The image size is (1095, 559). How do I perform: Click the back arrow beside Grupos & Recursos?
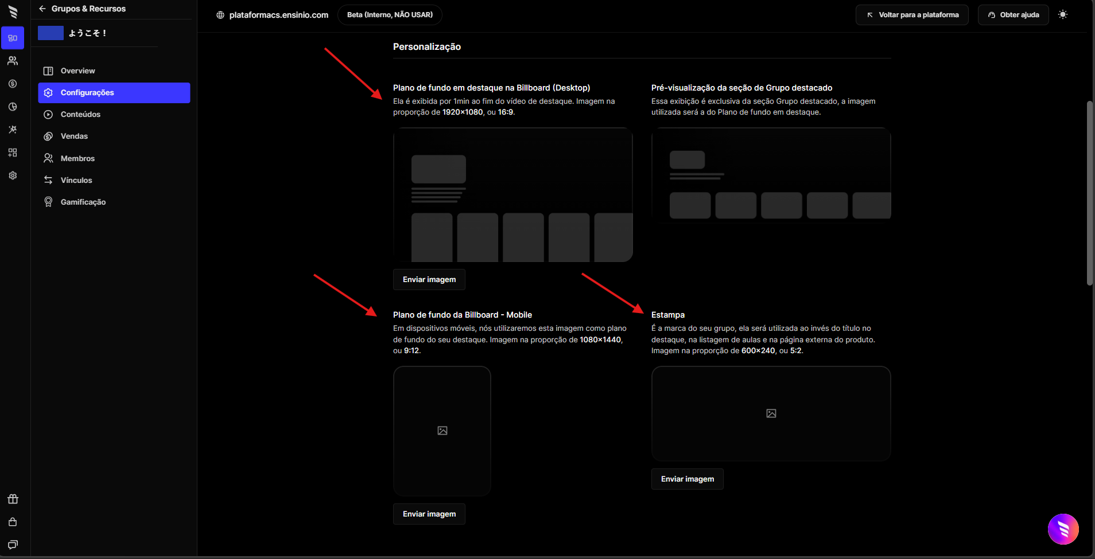pyautogui.click(x=42, y=9)
